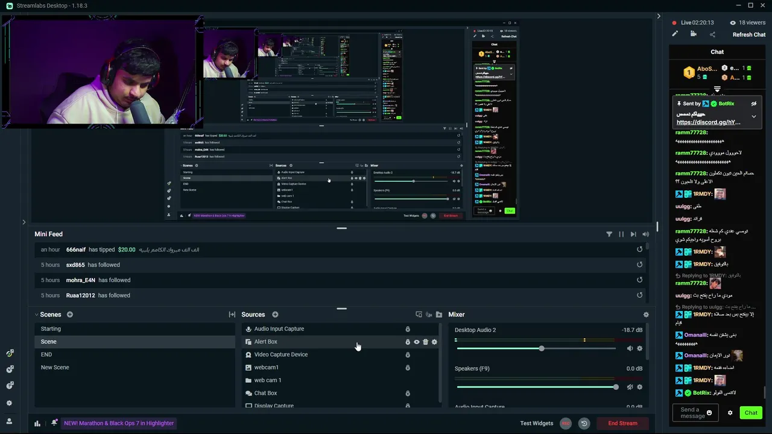Expand the left side panel arrow
This screenshot has height=434, width=772.
click(24, 222)
